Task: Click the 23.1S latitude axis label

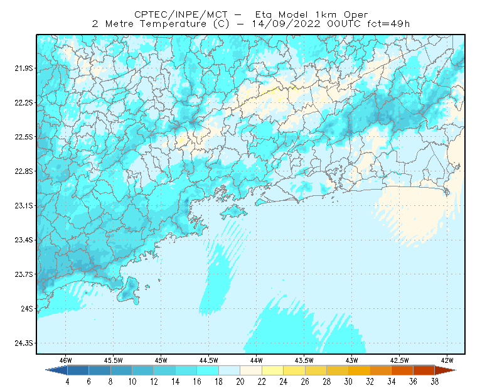Action: [23, 206]
